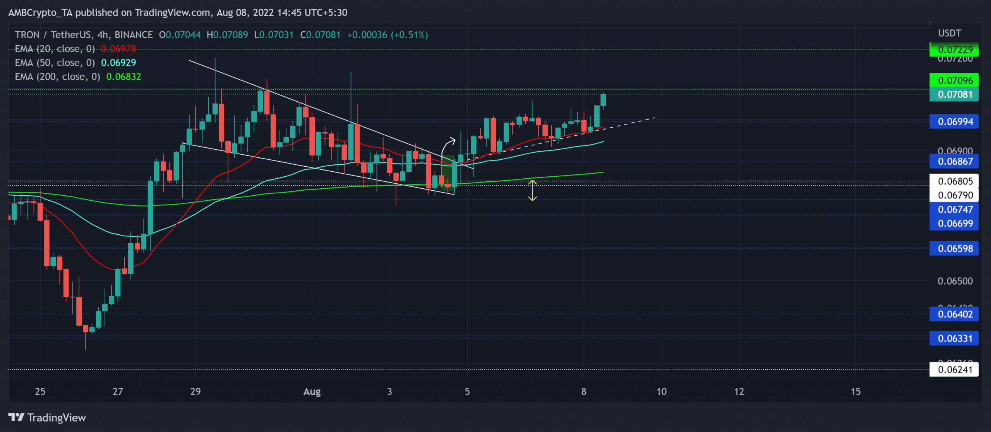Screen dimensions: 991x432
Task: Click the 0.07229 green price label
Action: pos(954,50)
